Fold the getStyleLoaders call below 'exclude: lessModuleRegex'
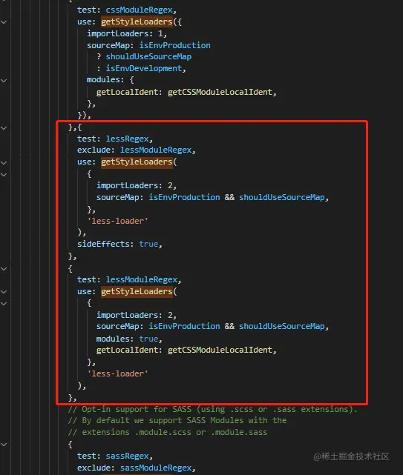403x475 pixels. click(4, 163)
